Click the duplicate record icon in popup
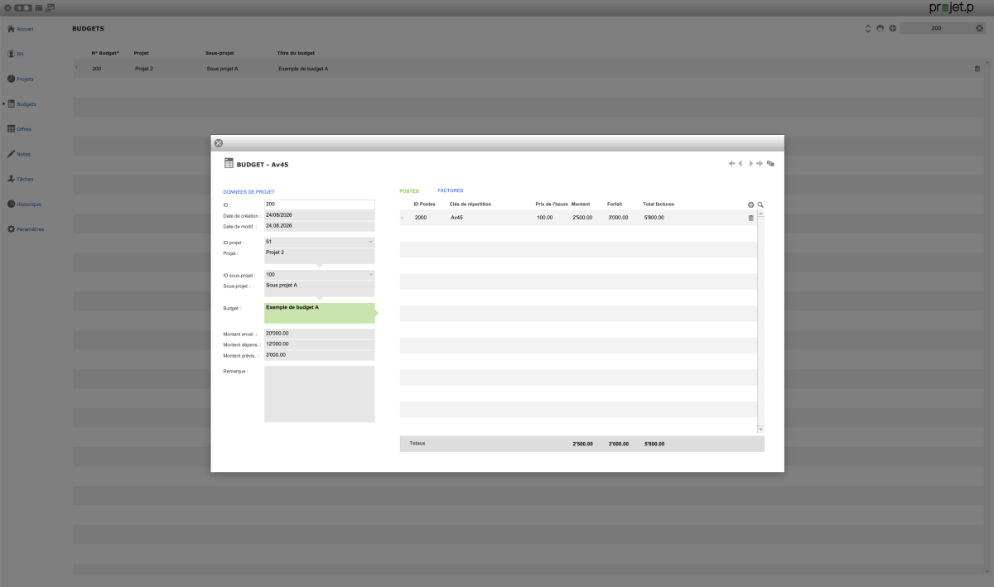 (x=770, y=163)
